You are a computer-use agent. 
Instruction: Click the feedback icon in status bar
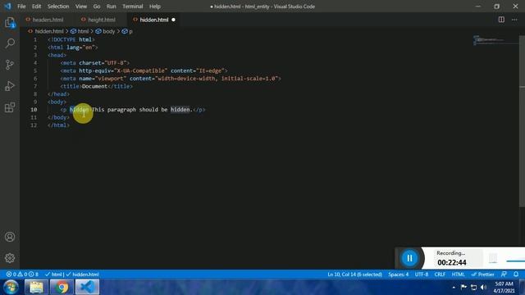(x=504, y=275)
